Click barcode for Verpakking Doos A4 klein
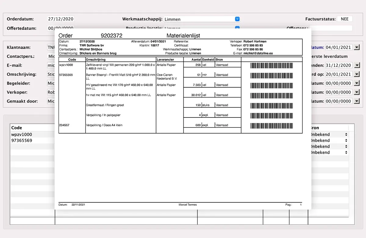The width and height of the screenshot is (366, 238). 271,126
